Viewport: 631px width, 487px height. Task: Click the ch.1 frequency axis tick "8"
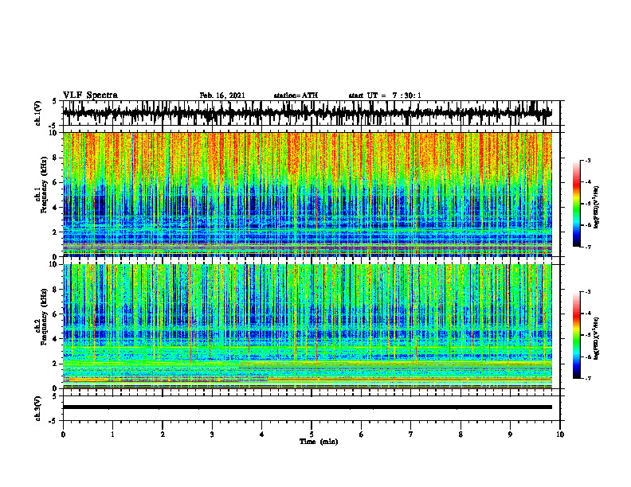click(x=56, y=158)
